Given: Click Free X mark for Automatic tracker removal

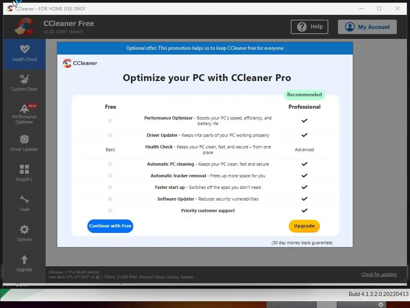Looking at the screenshot, I should tap(110, 176).
